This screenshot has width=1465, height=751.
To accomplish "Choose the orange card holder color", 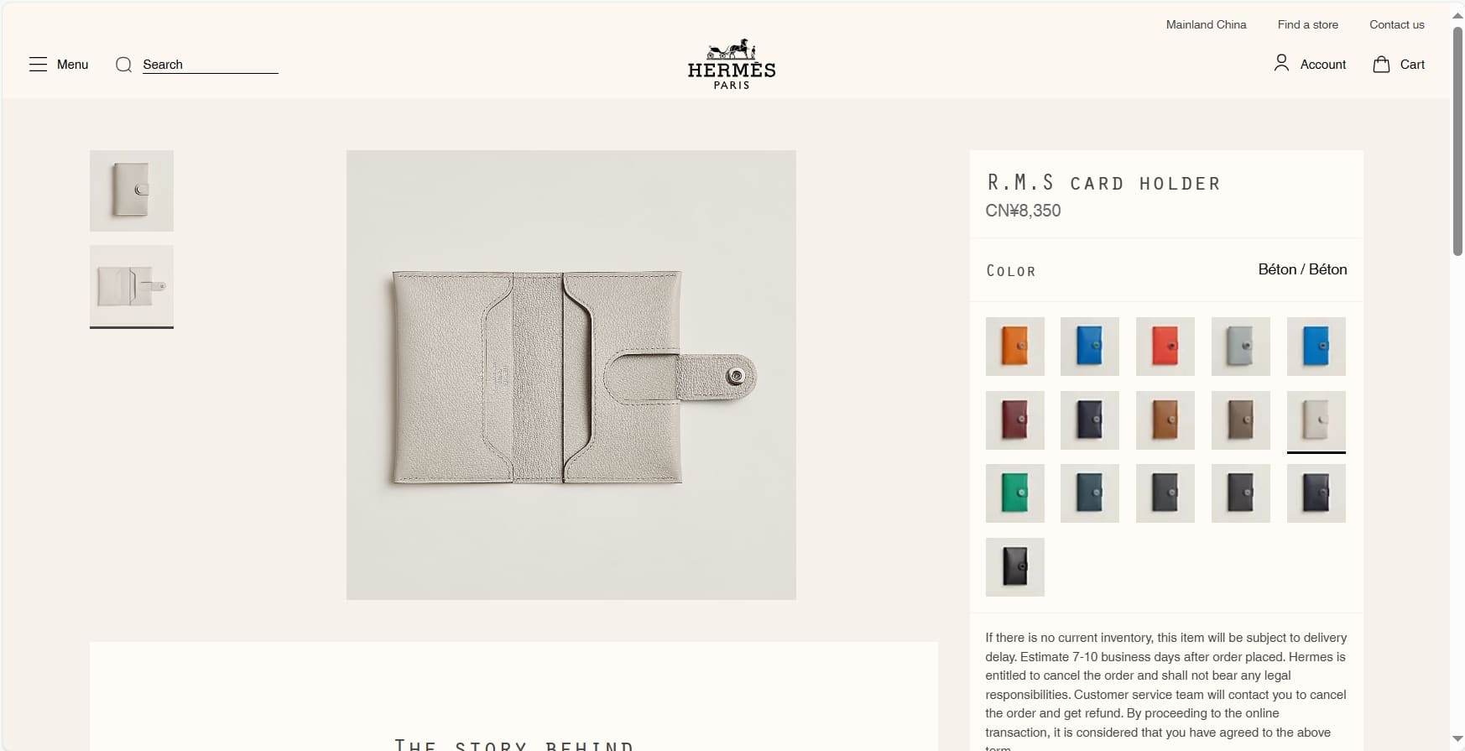I will pos(1014,346).
